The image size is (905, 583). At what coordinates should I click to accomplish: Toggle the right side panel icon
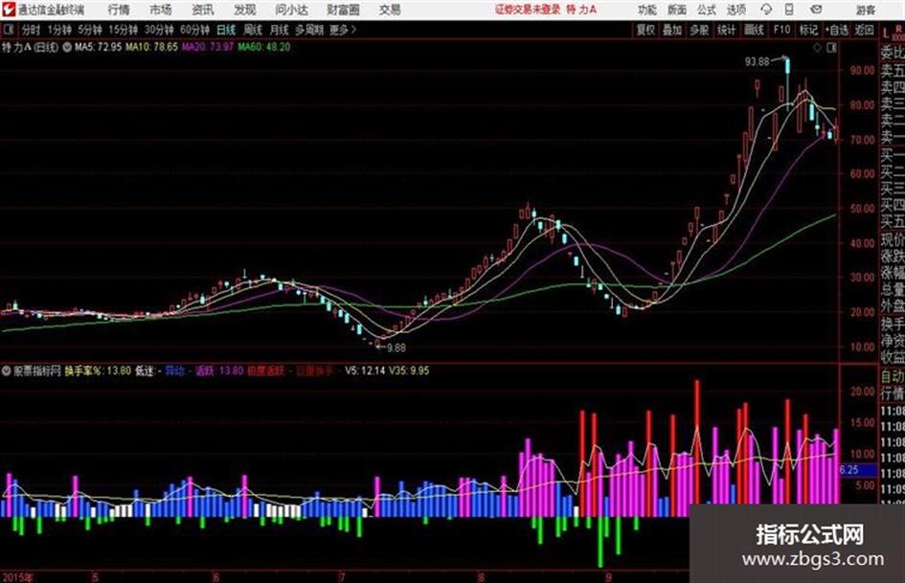pyautogui.click(x=831, y=48)
